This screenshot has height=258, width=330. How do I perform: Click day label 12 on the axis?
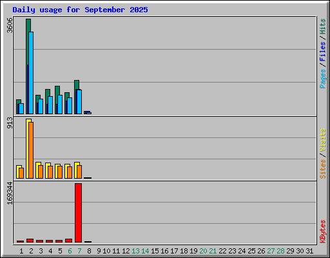[x=126, y=251]
